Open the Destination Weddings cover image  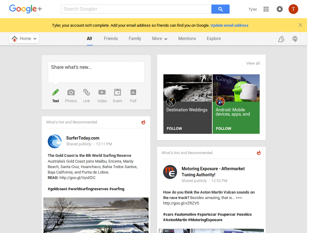188,88
